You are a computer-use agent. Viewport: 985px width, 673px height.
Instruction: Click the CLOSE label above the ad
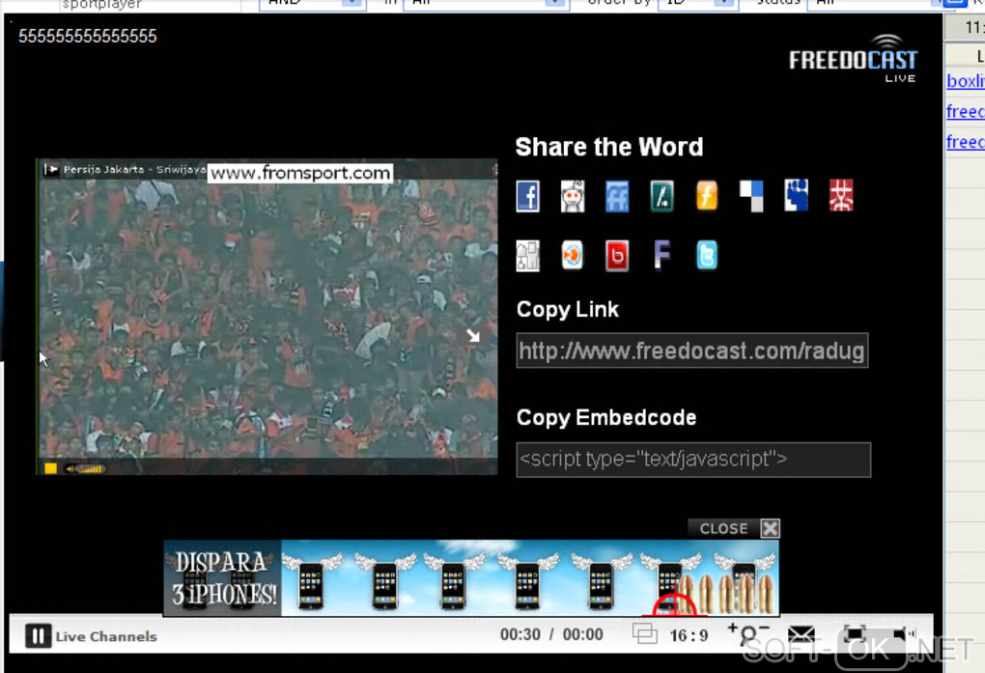(723, 528)
